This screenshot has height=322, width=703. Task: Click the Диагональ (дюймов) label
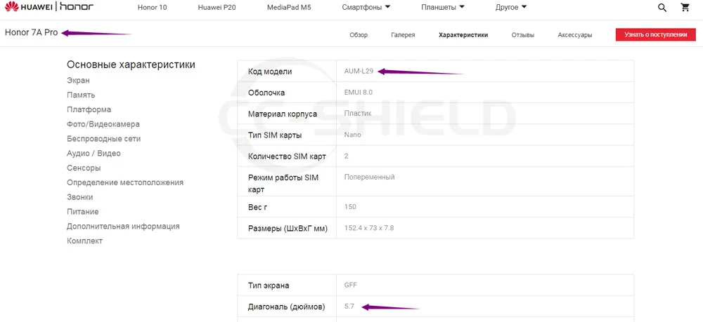pos(286,307)
